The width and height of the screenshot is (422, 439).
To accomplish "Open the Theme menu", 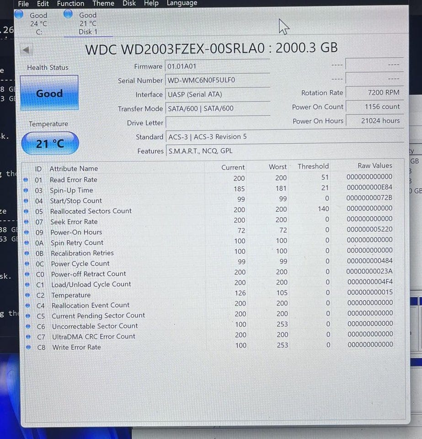I will pyautogui.click(x=103, y=3).
